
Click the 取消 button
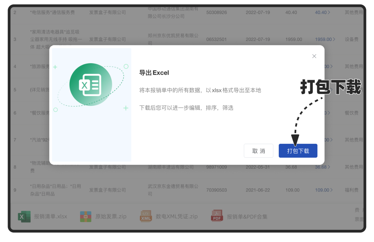click(x=259, y=151)
